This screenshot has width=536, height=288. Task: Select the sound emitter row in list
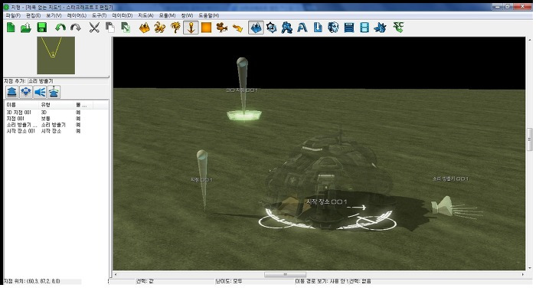(57, 125)
